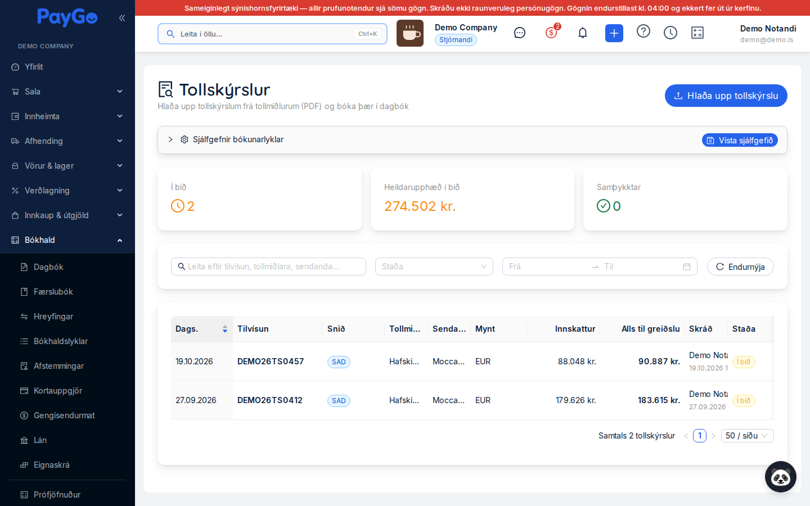
Task: Open Bókhaldslyklar in sidebar
Action: pos(67,341)
